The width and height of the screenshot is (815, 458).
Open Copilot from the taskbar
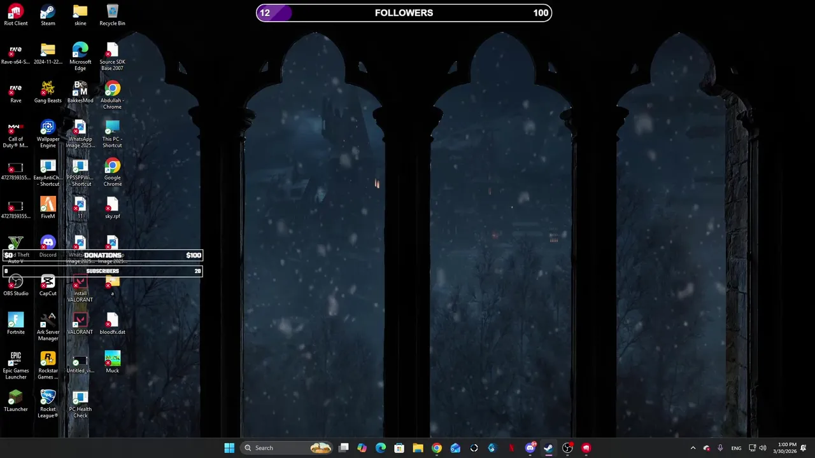coord(362,448)
